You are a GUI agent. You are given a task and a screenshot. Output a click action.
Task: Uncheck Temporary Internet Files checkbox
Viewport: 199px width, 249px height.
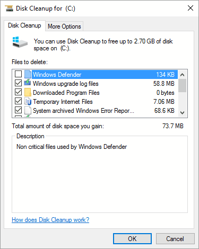point(19,101)
